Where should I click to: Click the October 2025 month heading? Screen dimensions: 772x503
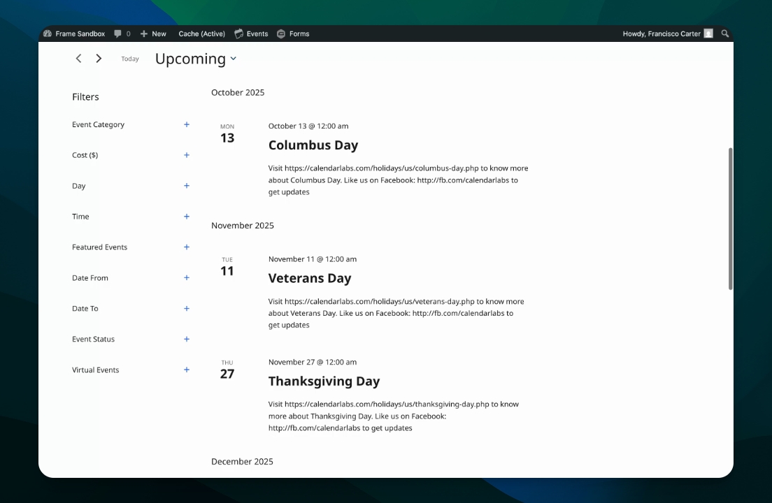click(x=238, y=92)
